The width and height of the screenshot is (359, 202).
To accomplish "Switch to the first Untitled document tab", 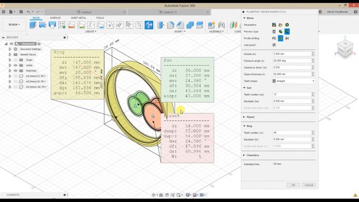I will click(x=86, y=12).
